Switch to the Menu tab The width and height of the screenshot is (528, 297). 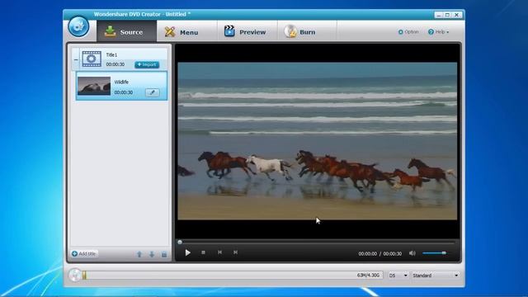coord(186,31)
